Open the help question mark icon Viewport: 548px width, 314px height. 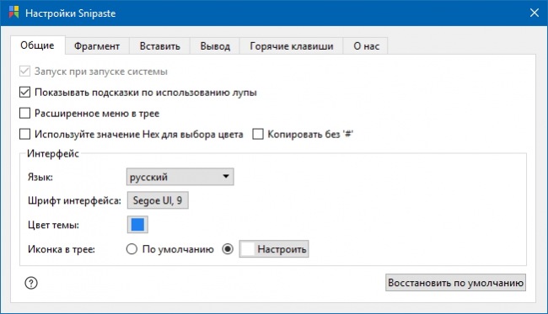point(31,283)
